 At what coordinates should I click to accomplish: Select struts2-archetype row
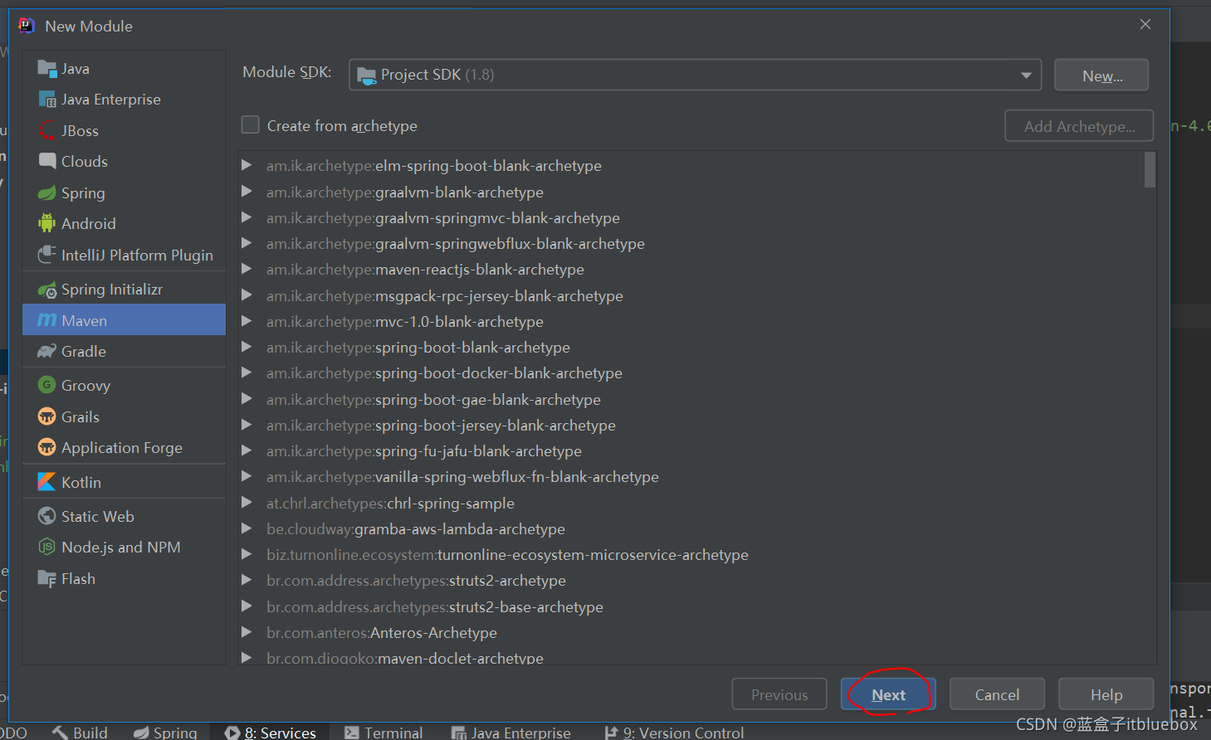click(x=691, y=580)
